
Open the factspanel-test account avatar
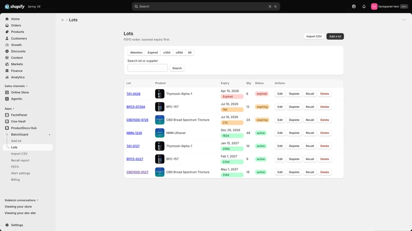point(374,7)
